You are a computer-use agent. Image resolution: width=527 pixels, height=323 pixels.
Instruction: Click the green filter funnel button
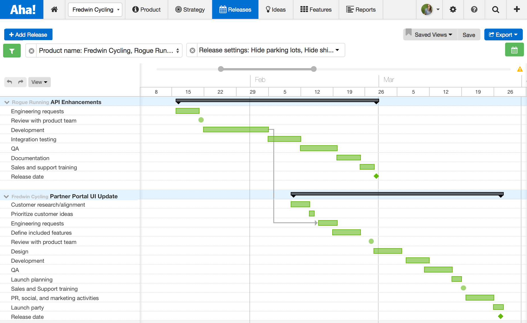[x=12, y=51]
